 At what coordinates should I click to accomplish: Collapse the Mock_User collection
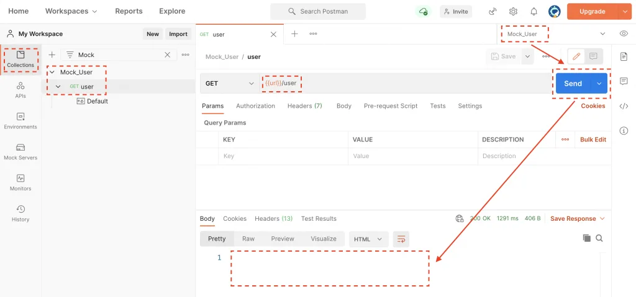pyautogui.click(x=52, y=72)
